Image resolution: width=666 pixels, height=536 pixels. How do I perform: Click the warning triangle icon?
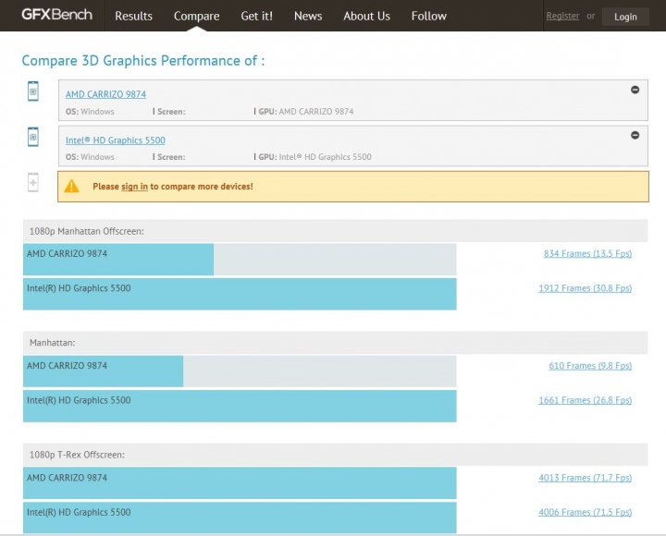pos(71,186)
